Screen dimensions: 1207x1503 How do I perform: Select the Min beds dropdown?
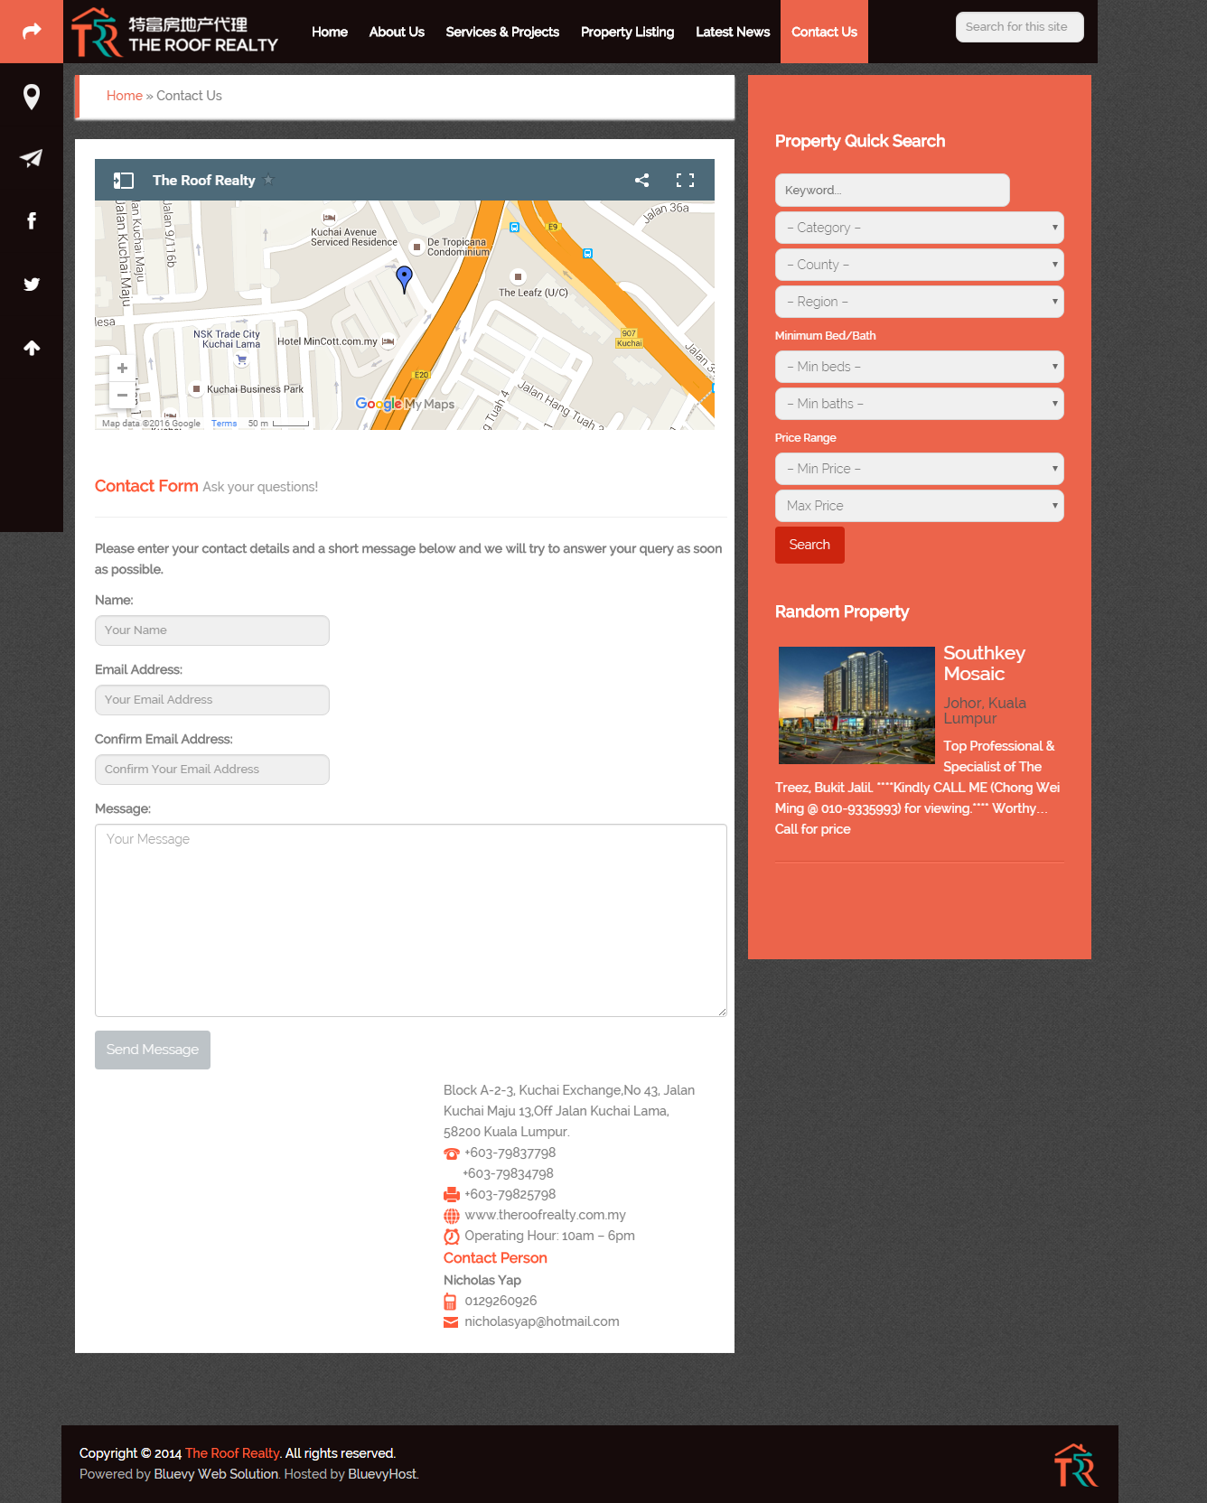(x=919, y=367)
